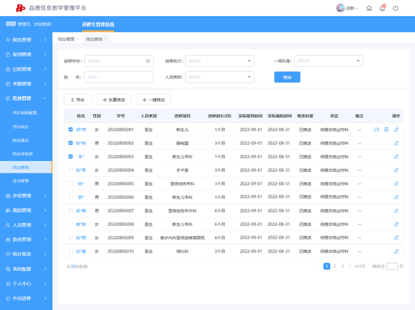Image resolution: width=415 pixels, height=310 pixels.
Task: Close the 结业管理 tab
Action: click(x=78, y=39)
